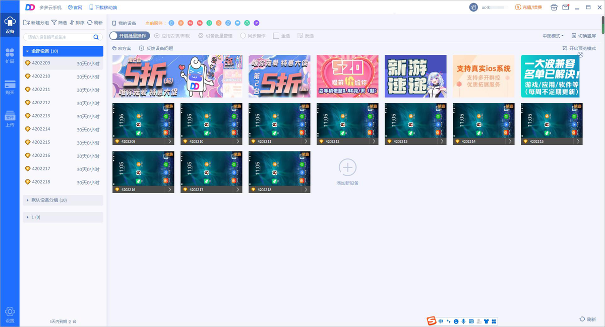The image size is (605, 327).
Task: Open the 新游速递 banner
Action: tap(415, 76)
